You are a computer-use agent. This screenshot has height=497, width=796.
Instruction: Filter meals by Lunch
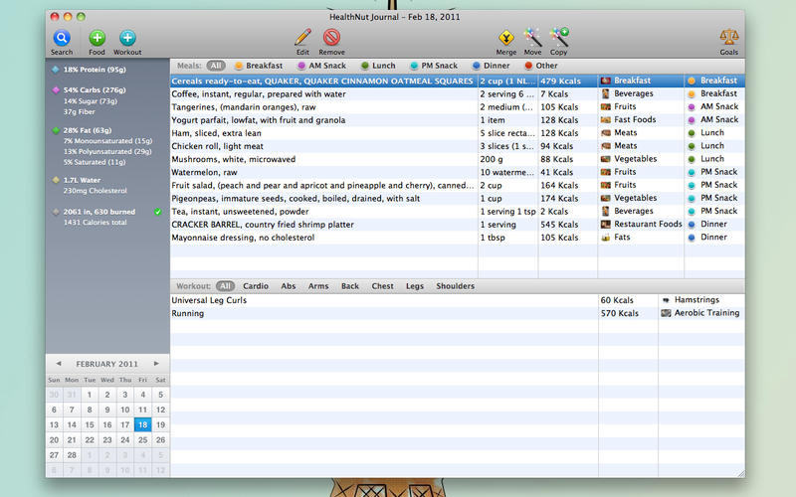378,66
